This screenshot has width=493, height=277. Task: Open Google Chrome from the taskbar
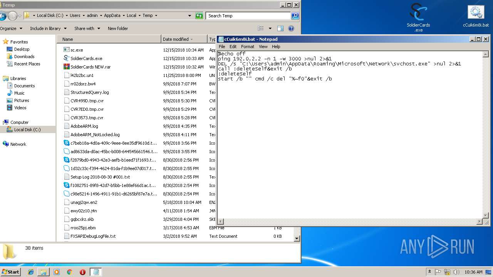(x=69, y=272)
